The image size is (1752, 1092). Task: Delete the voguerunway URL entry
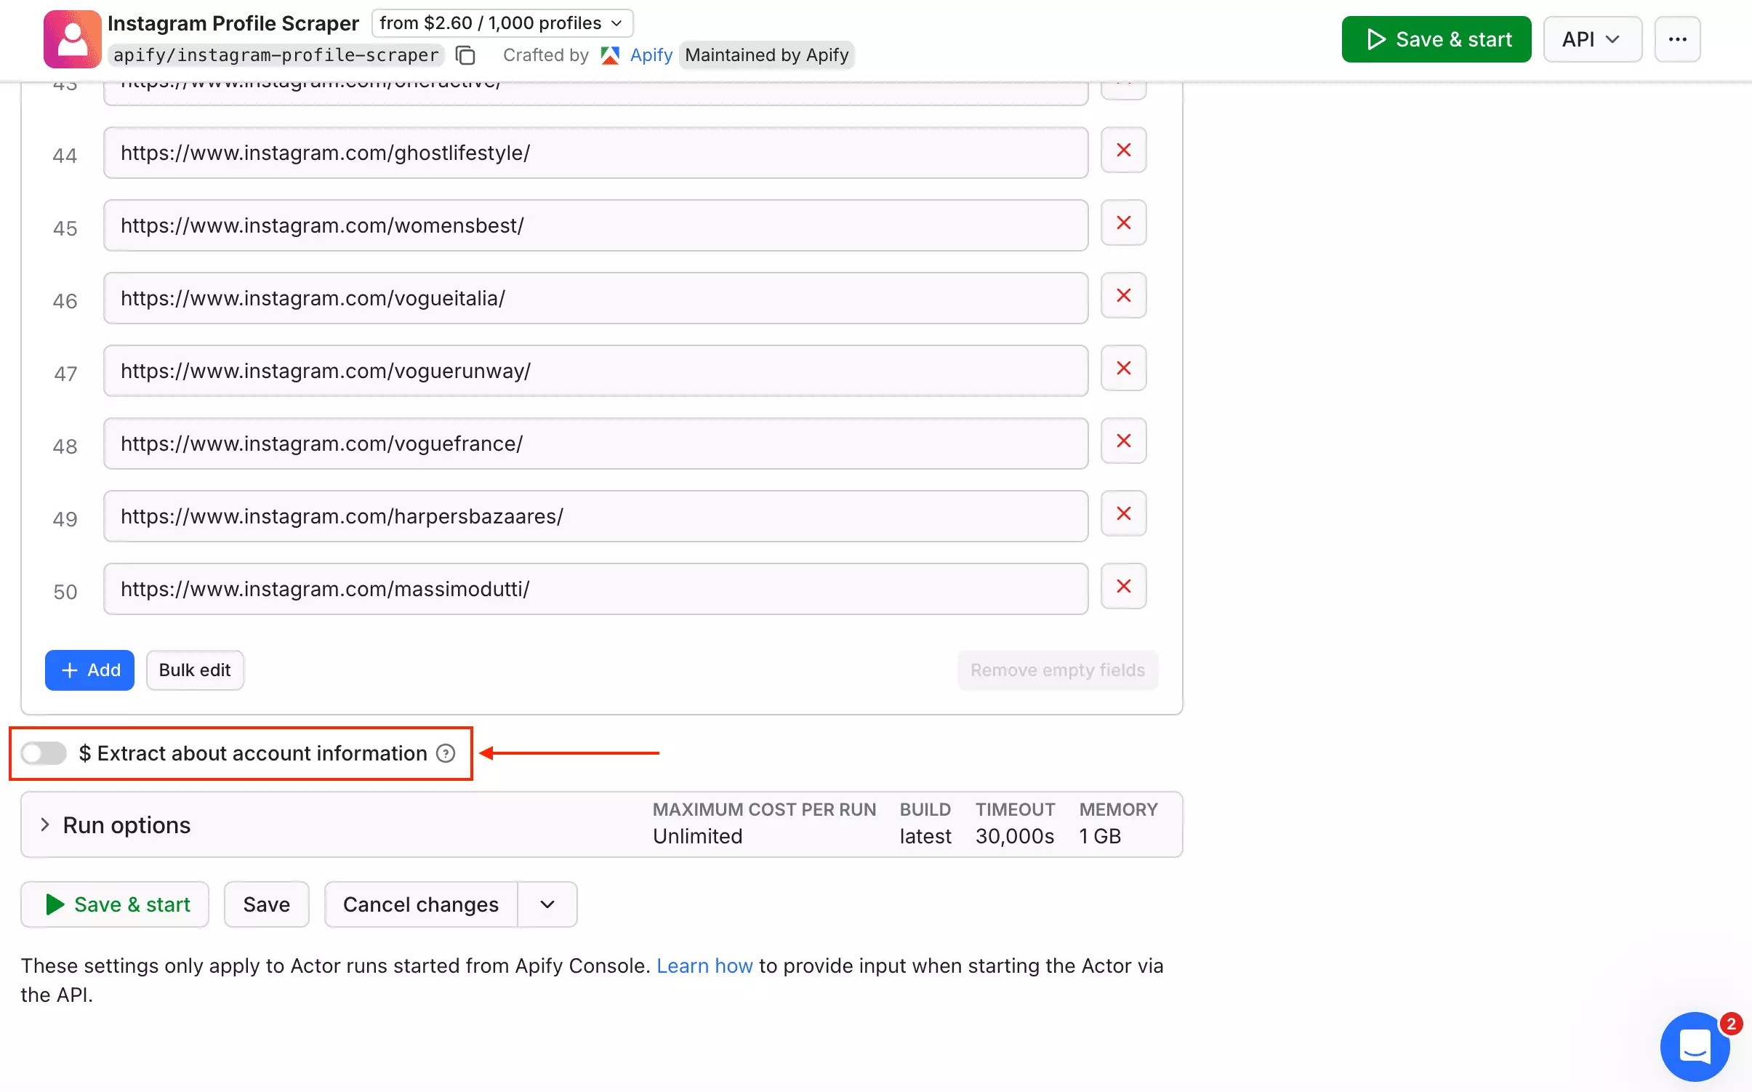point(1123,369)
